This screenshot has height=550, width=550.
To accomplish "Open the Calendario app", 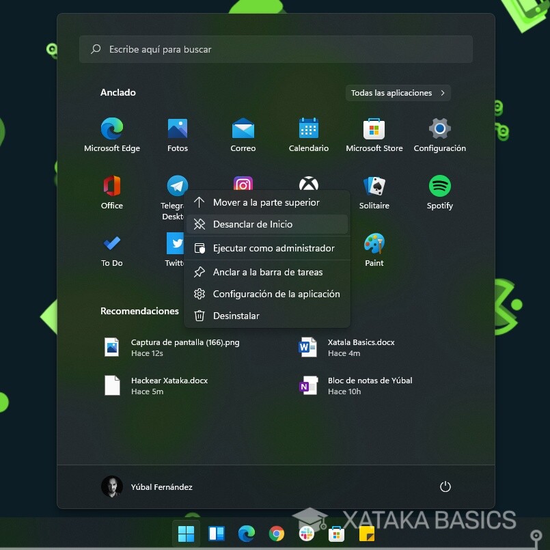I will pyautogui.click(x=308, y=127).
